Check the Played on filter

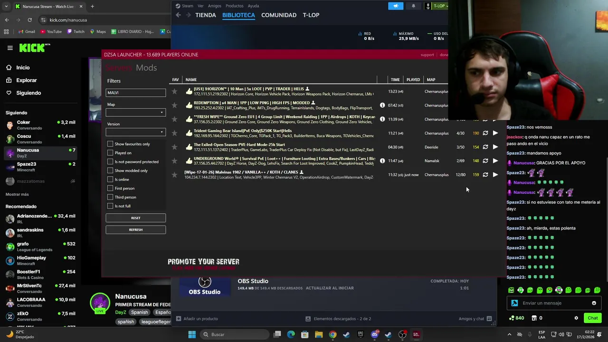tap(110, 153)
